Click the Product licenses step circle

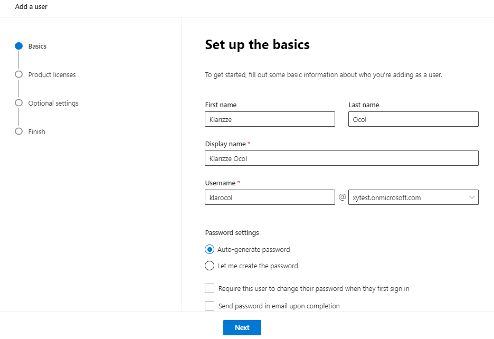pyautogui.click(x=19, y=74)
